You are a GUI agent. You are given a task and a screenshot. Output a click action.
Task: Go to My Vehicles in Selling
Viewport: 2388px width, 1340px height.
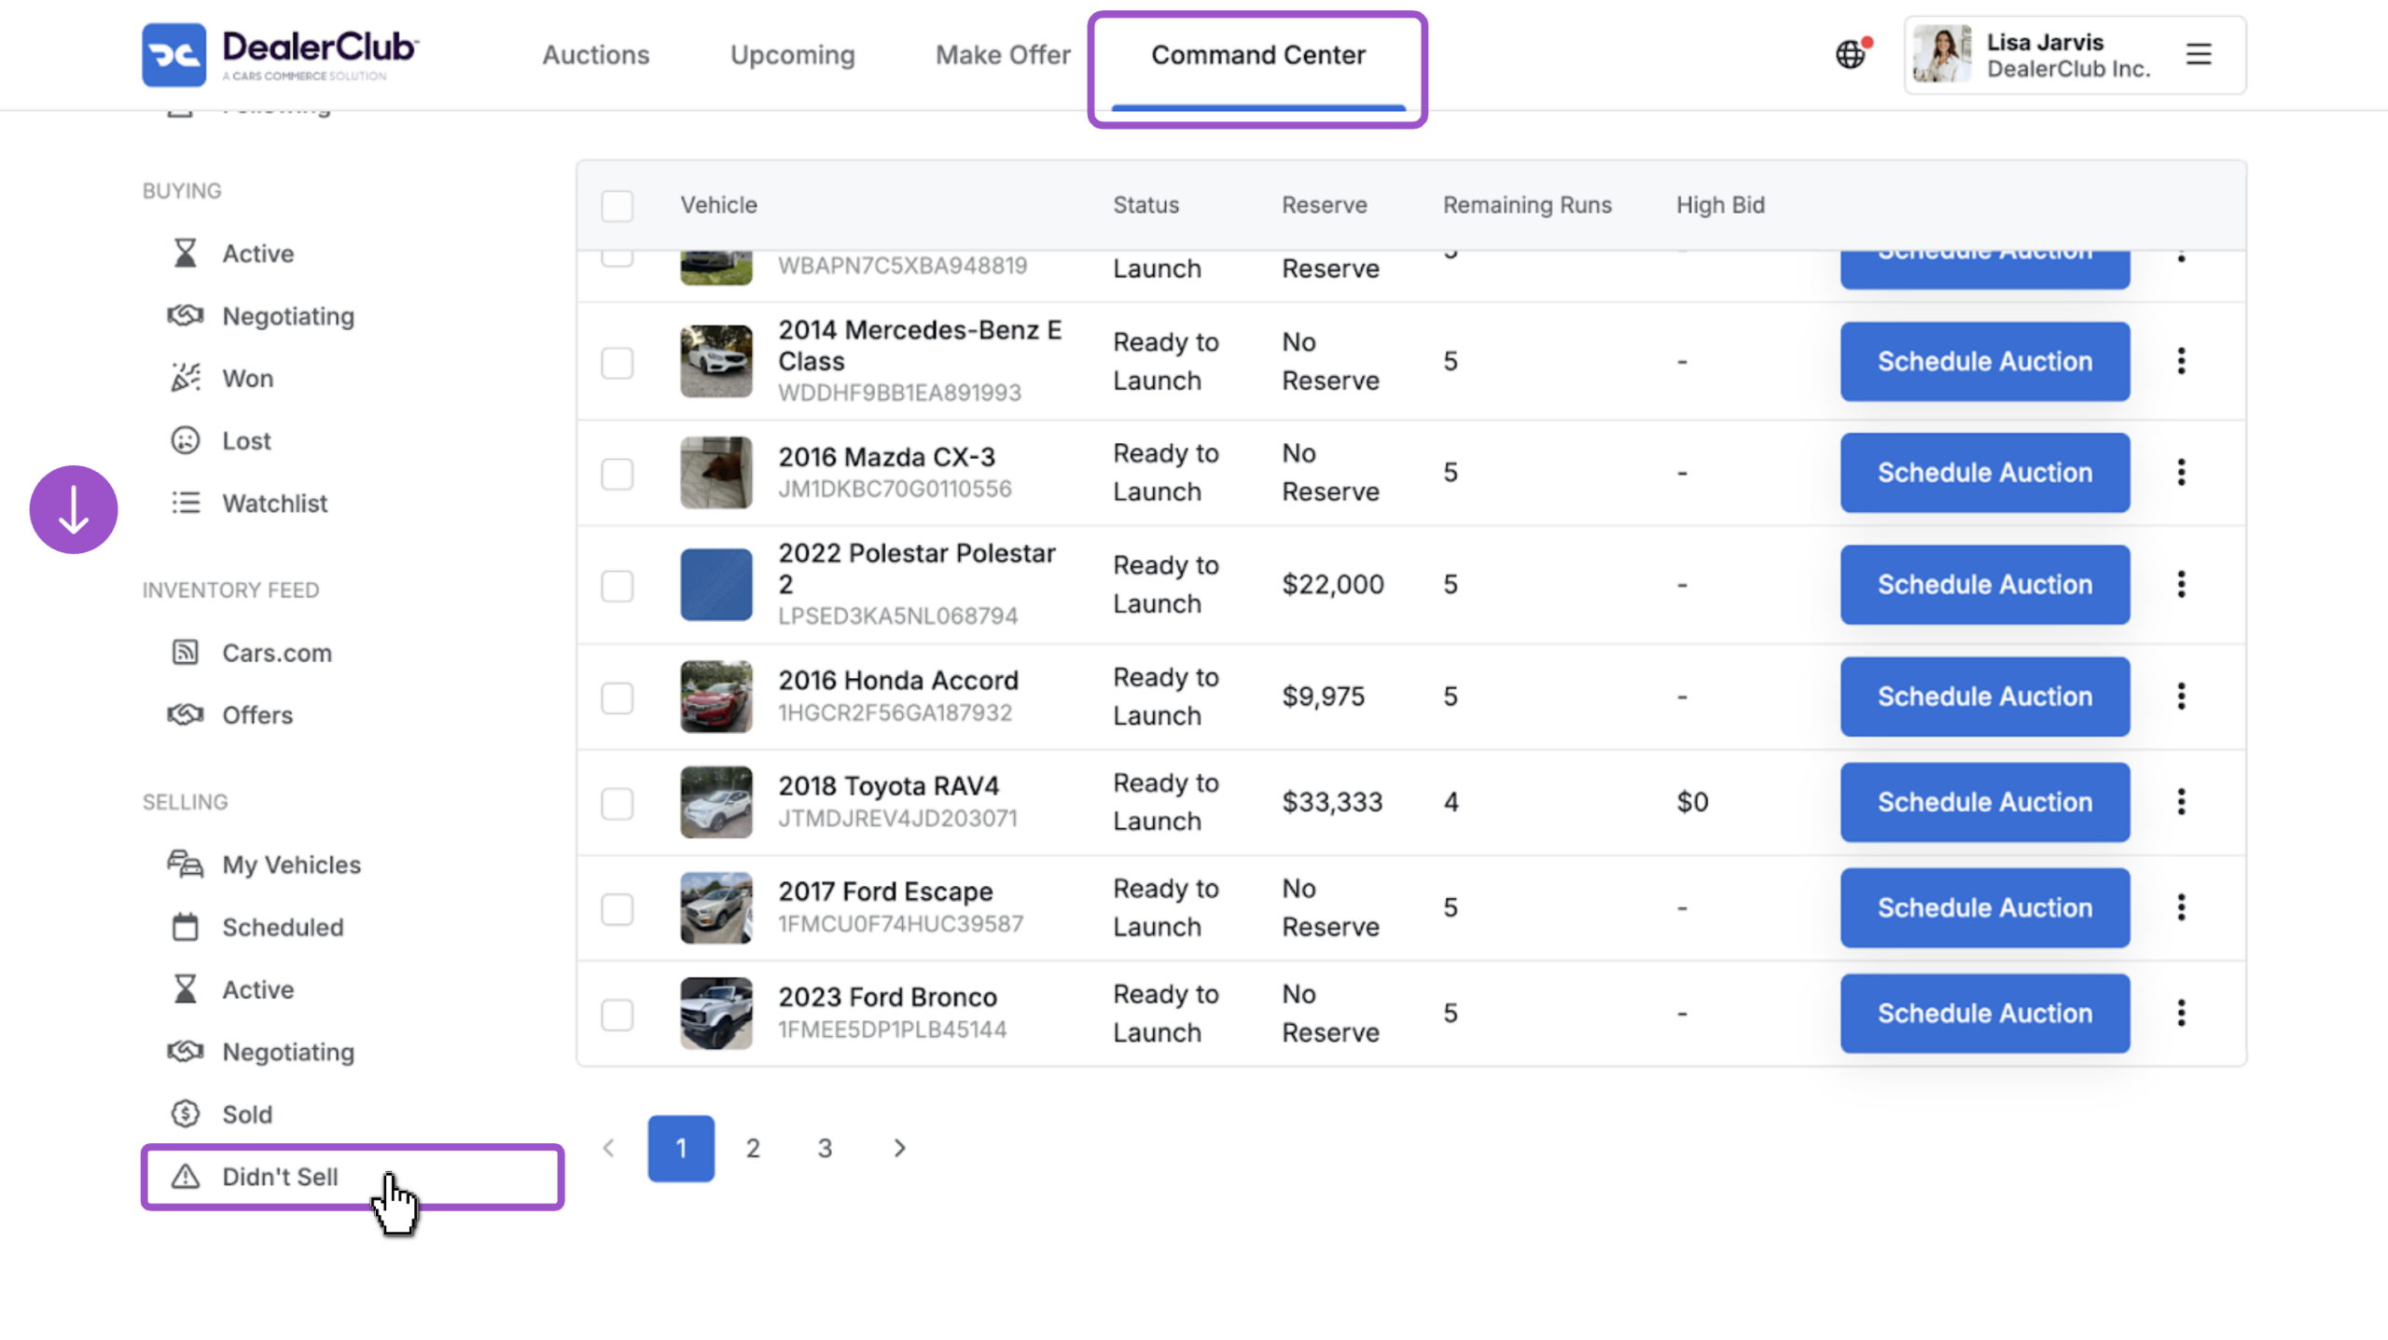(x=290, y=864)
